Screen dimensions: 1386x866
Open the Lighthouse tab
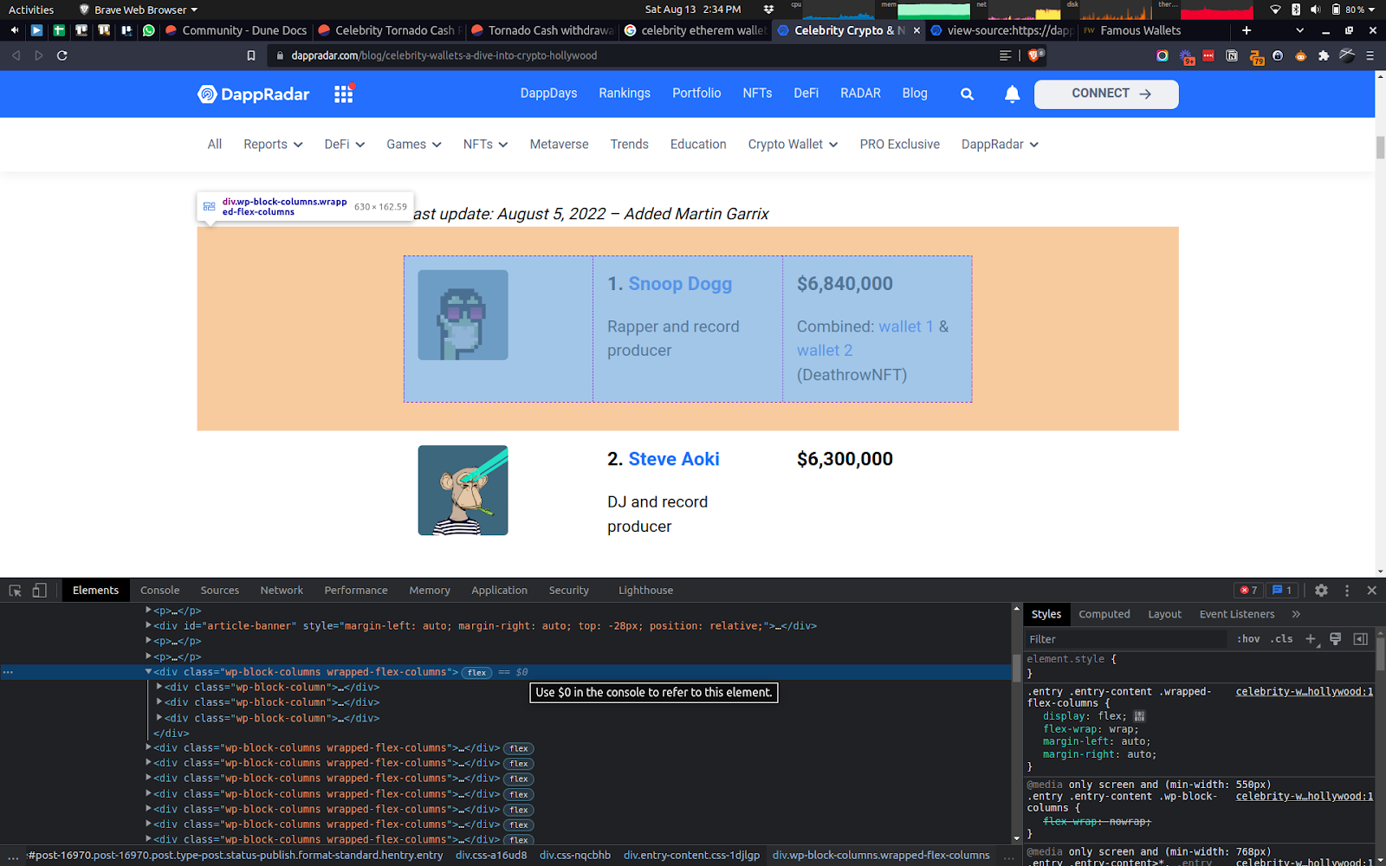coord(645,591)
